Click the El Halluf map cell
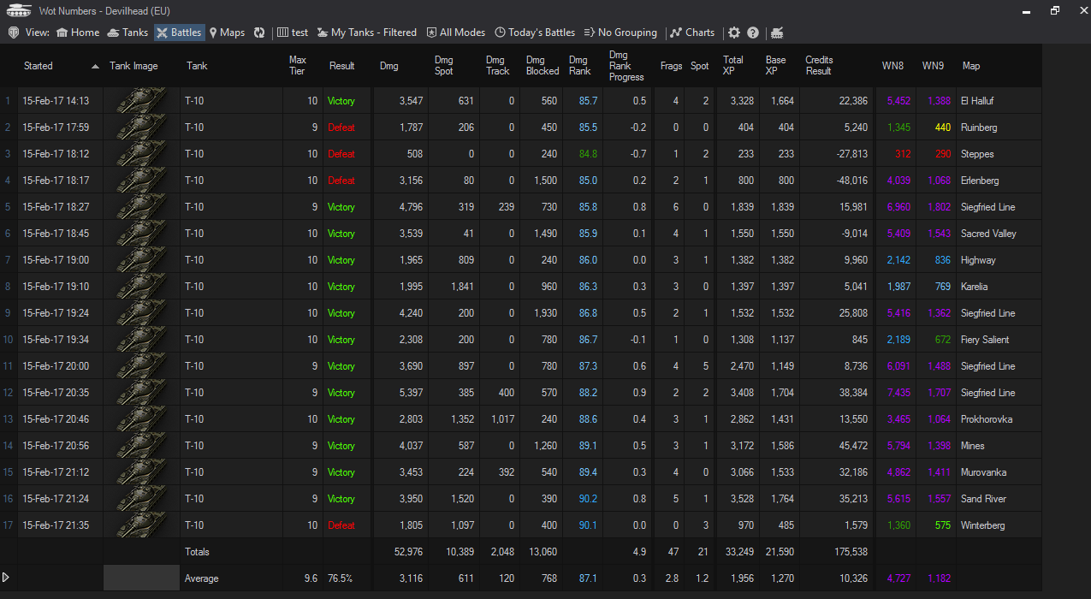Viewport: 1091px width, 599px height. pyautogui.click(x=999, y=101)
